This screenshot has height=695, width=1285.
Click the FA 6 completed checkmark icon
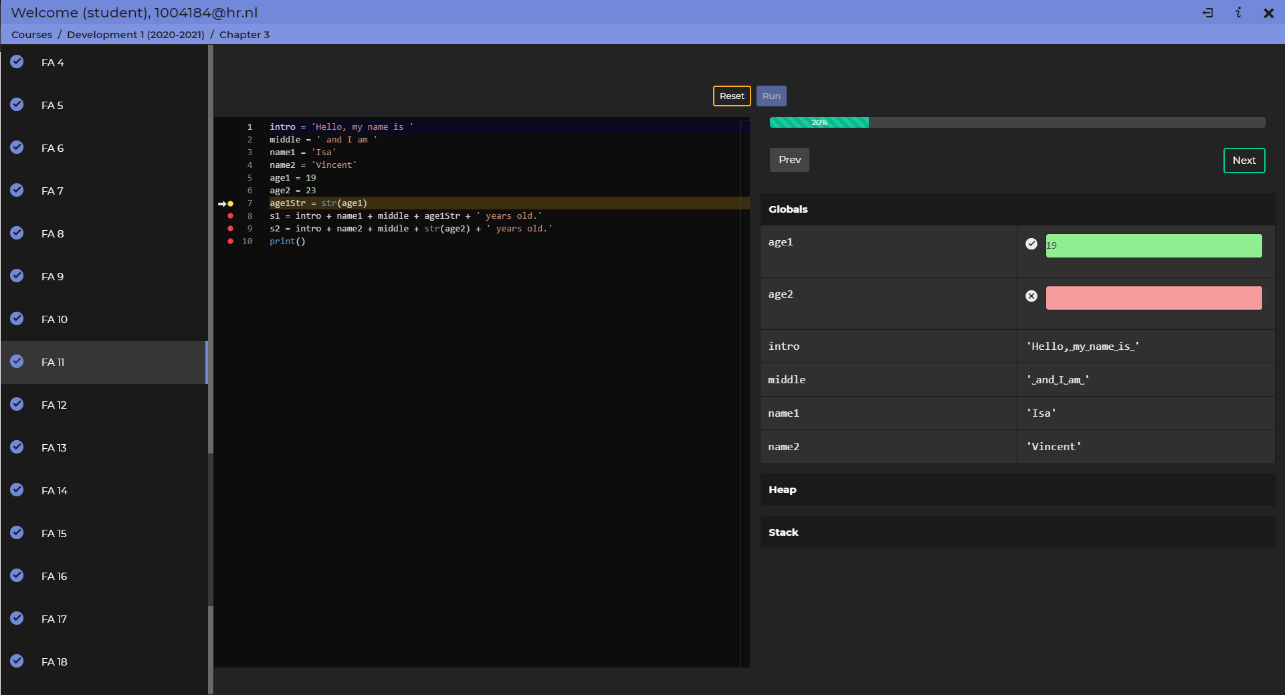tap(17, 147)
